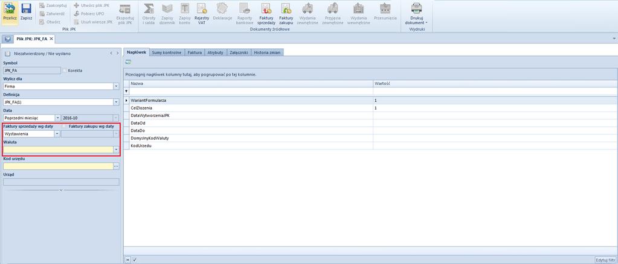Viewport: 618px width, 264px height.
Task: Open Obroty i salda source documents
Action: coord(149,9)
